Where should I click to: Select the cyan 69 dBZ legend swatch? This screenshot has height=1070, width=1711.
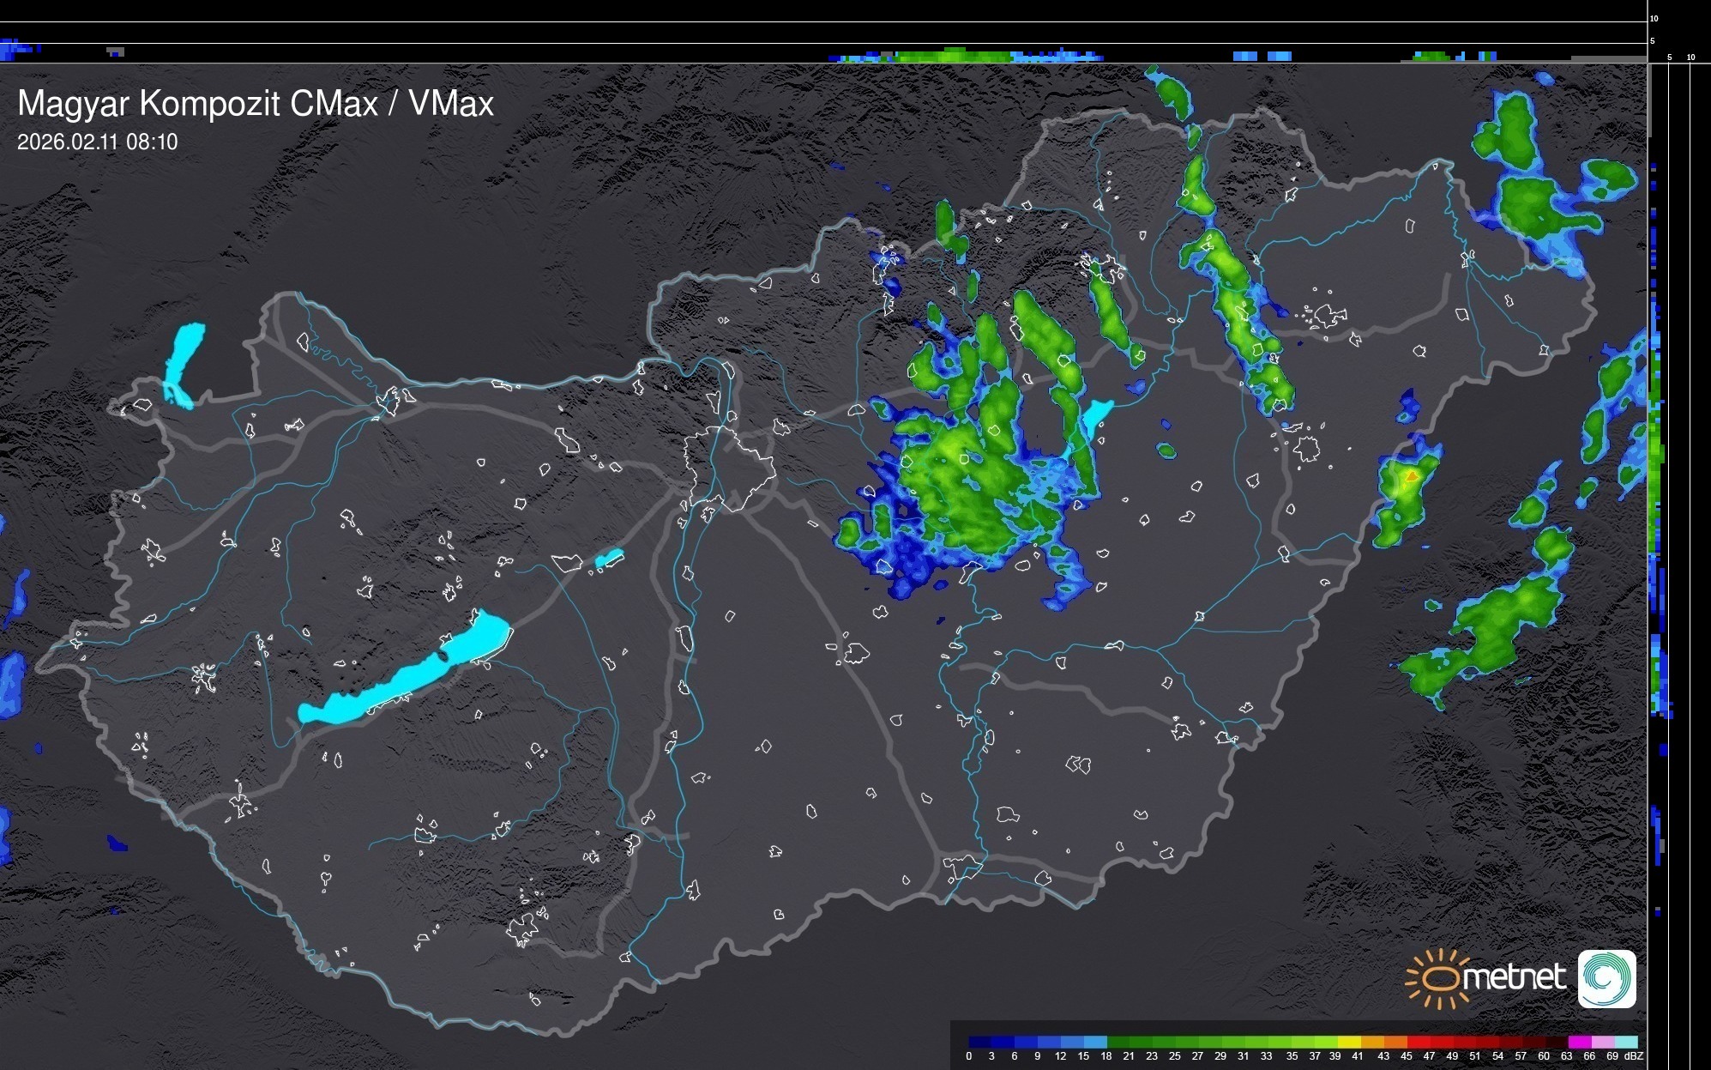pos(1626,1042)
